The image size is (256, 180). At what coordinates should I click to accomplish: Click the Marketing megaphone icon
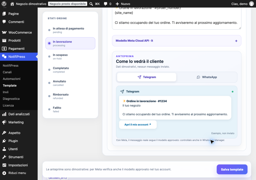click(4, 122)
